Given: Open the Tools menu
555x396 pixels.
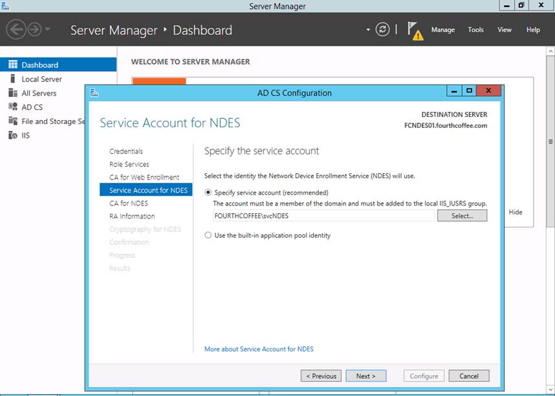Looking at the screenshot, I should tap(475, 30).
